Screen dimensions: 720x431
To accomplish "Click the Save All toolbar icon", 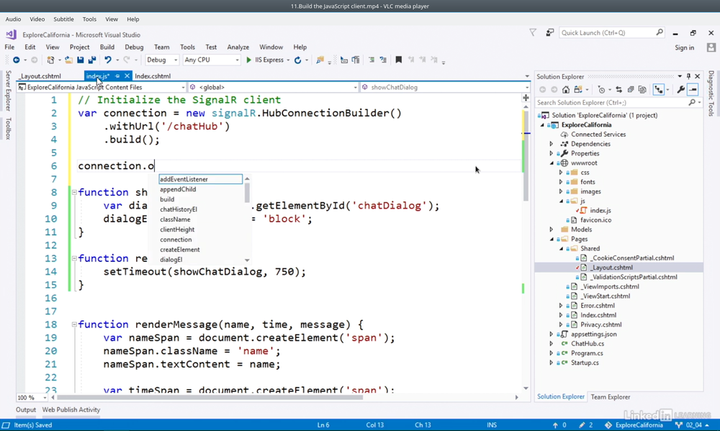I will pyautogui.click(x=92, y=60).
